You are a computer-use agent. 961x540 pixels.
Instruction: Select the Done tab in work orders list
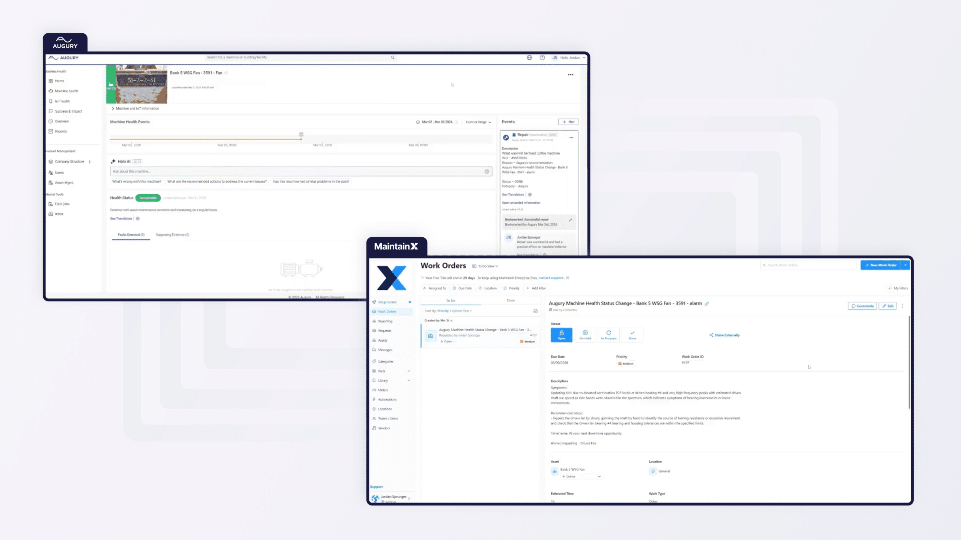click(x=511, y=301)
